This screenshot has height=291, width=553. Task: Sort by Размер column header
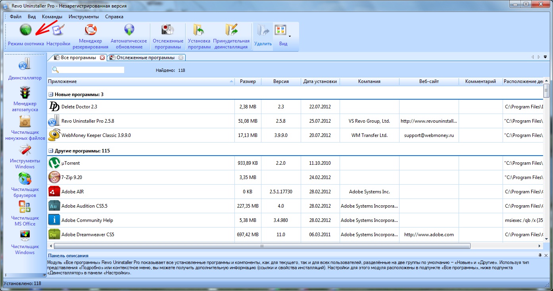[248, 81]
